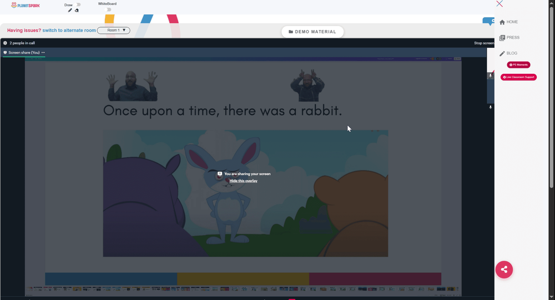Click the blue chat bubble icon
This screenshot has height=300, width=555.
pos(489,21)
